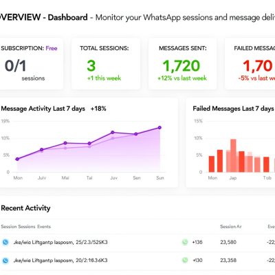Screen dimensions: 275x275
Task: Click the Sun label on the activity chart axis
Action: [x=160, y=178]
